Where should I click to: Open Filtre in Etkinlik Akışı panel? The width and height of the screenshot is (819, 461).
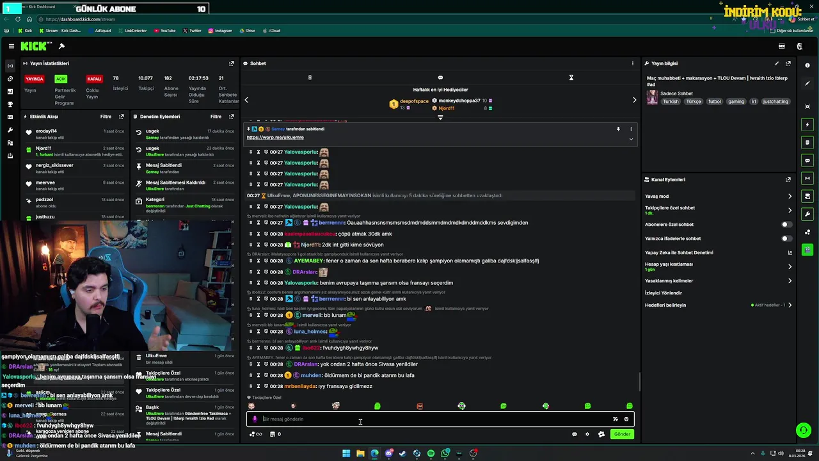(x=106, y=117)
